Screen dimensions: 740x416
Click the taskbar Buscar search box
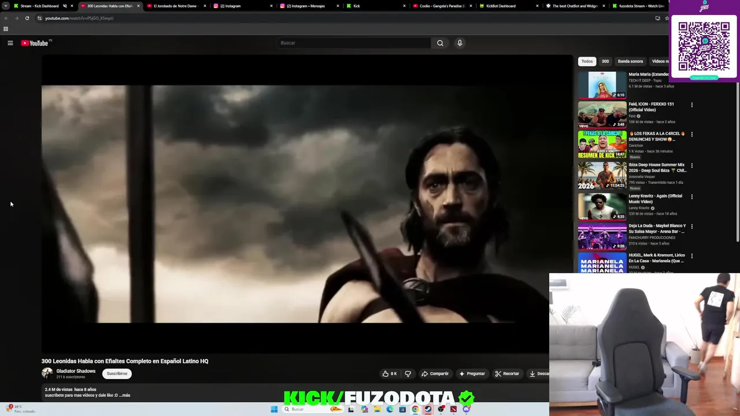312,409
